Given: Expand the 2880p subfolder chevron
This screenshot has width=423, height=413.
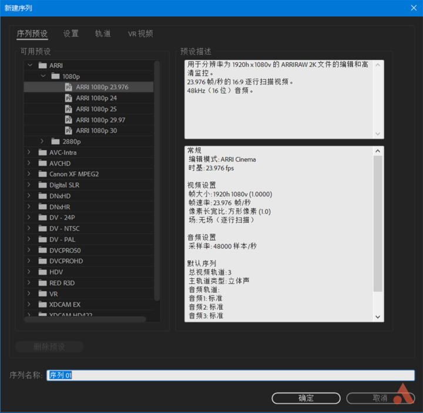Looking at the screenshot, I should 42,141.
